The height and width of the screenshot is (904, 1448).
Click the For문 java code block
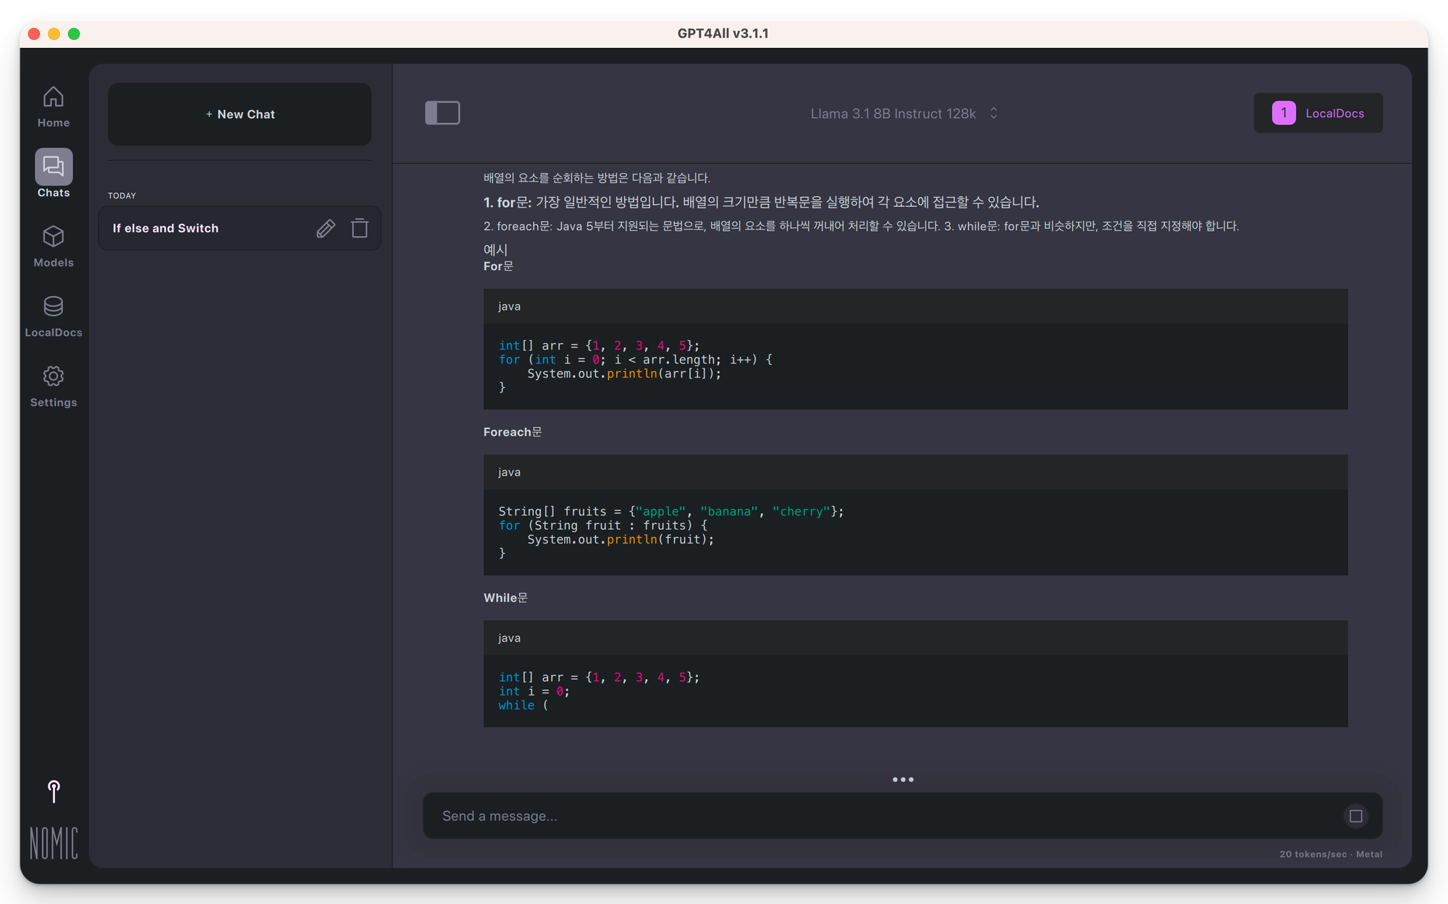(915, 366)
